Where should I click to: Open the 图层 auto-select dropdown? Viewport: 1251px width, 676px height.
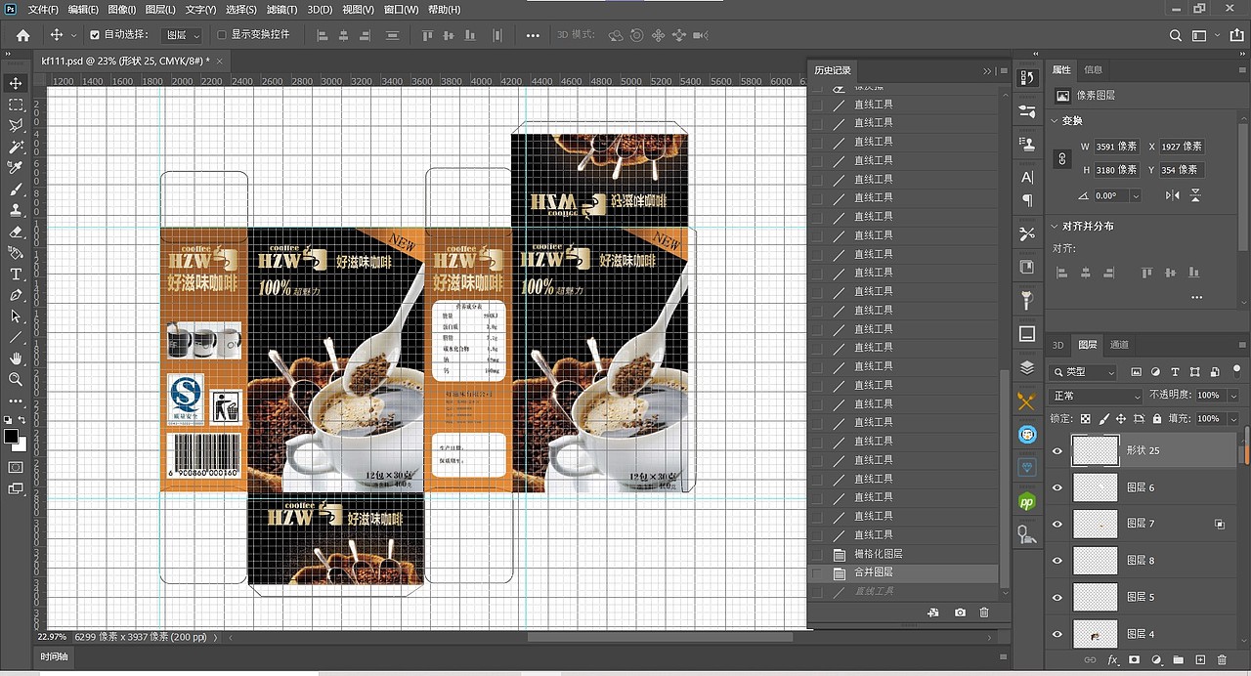pyautogui.click(x=182, y=35)
